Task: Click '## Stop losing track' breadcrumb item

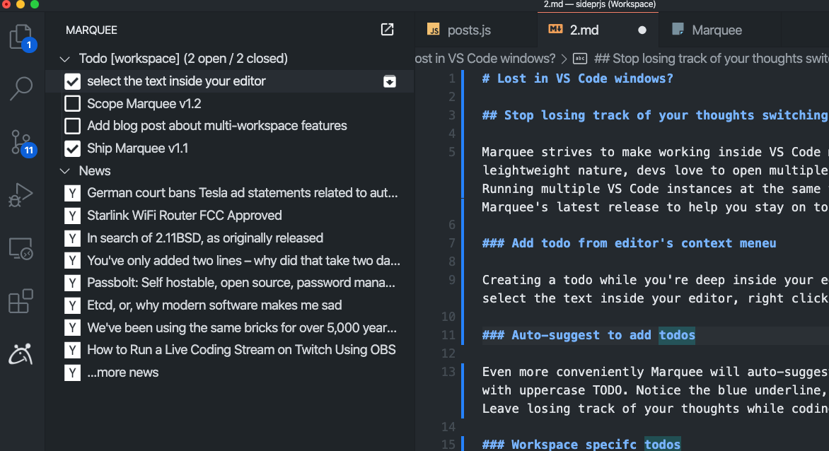Action: point(711,59)
